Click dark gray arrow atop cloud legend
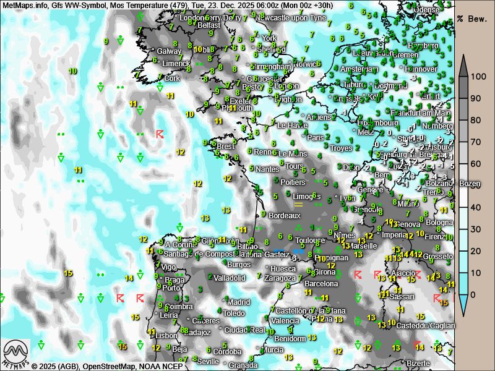 point(463,65)
